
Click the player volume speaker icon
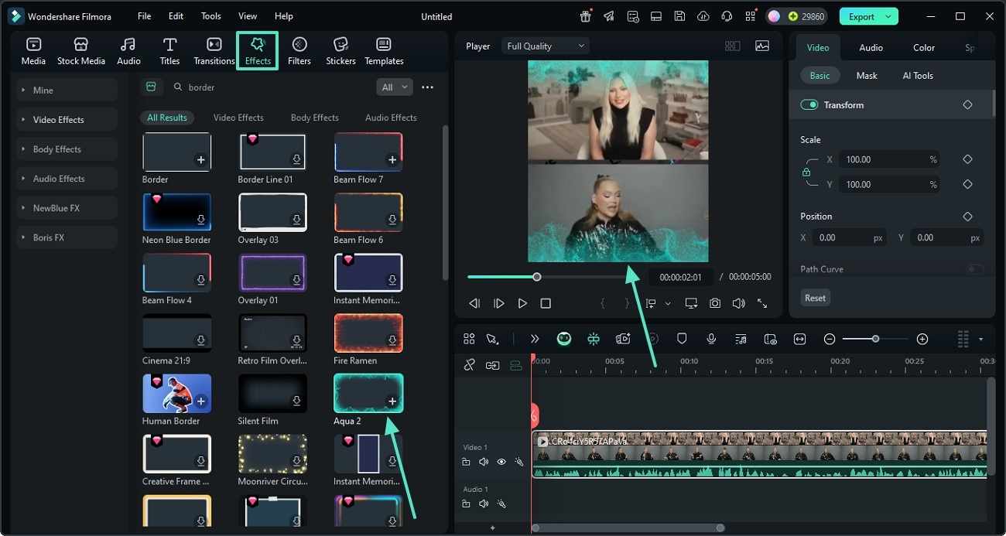pos(738,303)
